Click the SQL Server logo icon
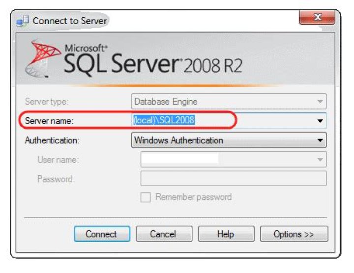The height and width of the screenshot is (273, 354). 43,58
